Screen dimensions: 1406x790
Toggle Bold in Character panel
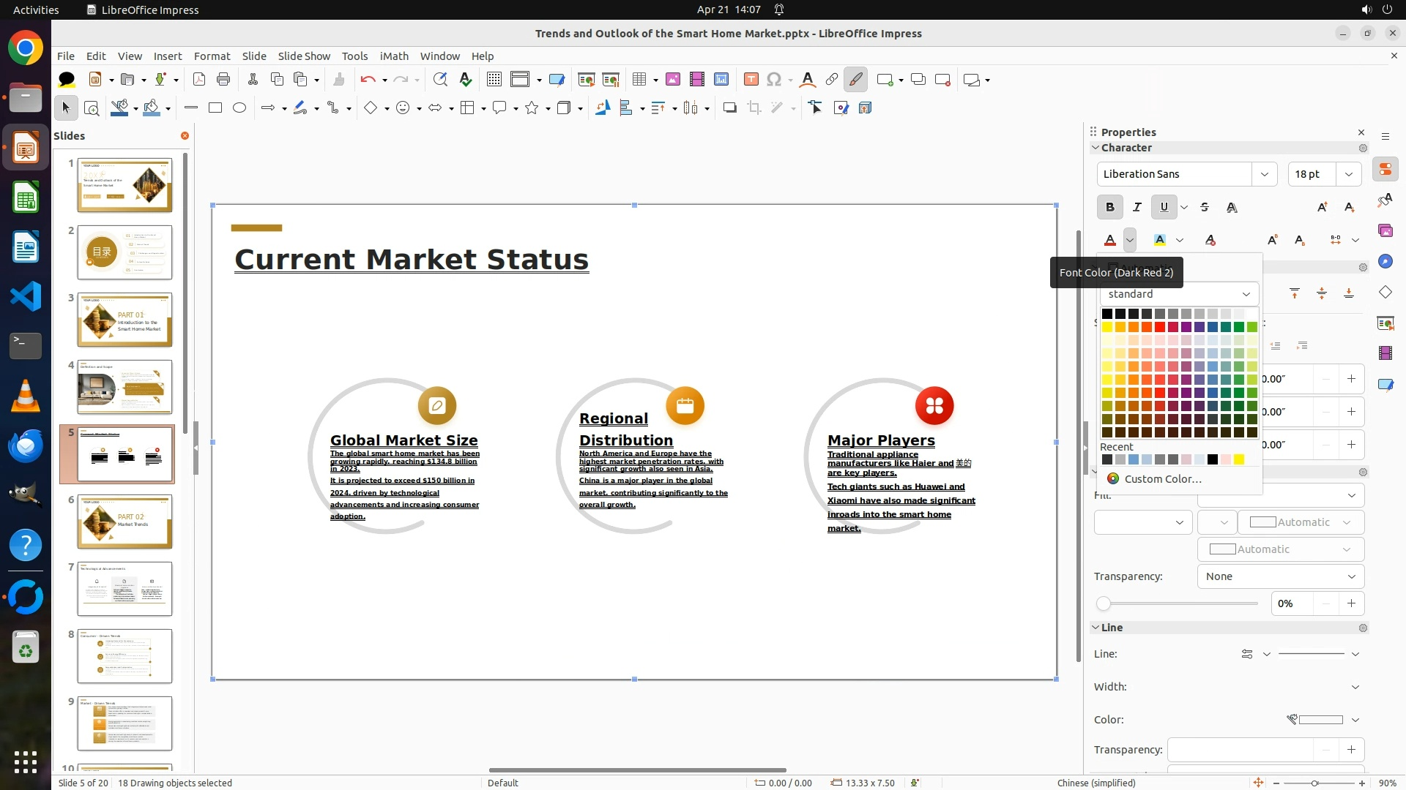[1109, 208]
